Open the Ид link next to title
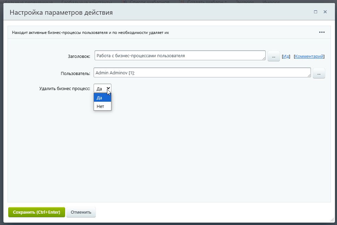 286,56
